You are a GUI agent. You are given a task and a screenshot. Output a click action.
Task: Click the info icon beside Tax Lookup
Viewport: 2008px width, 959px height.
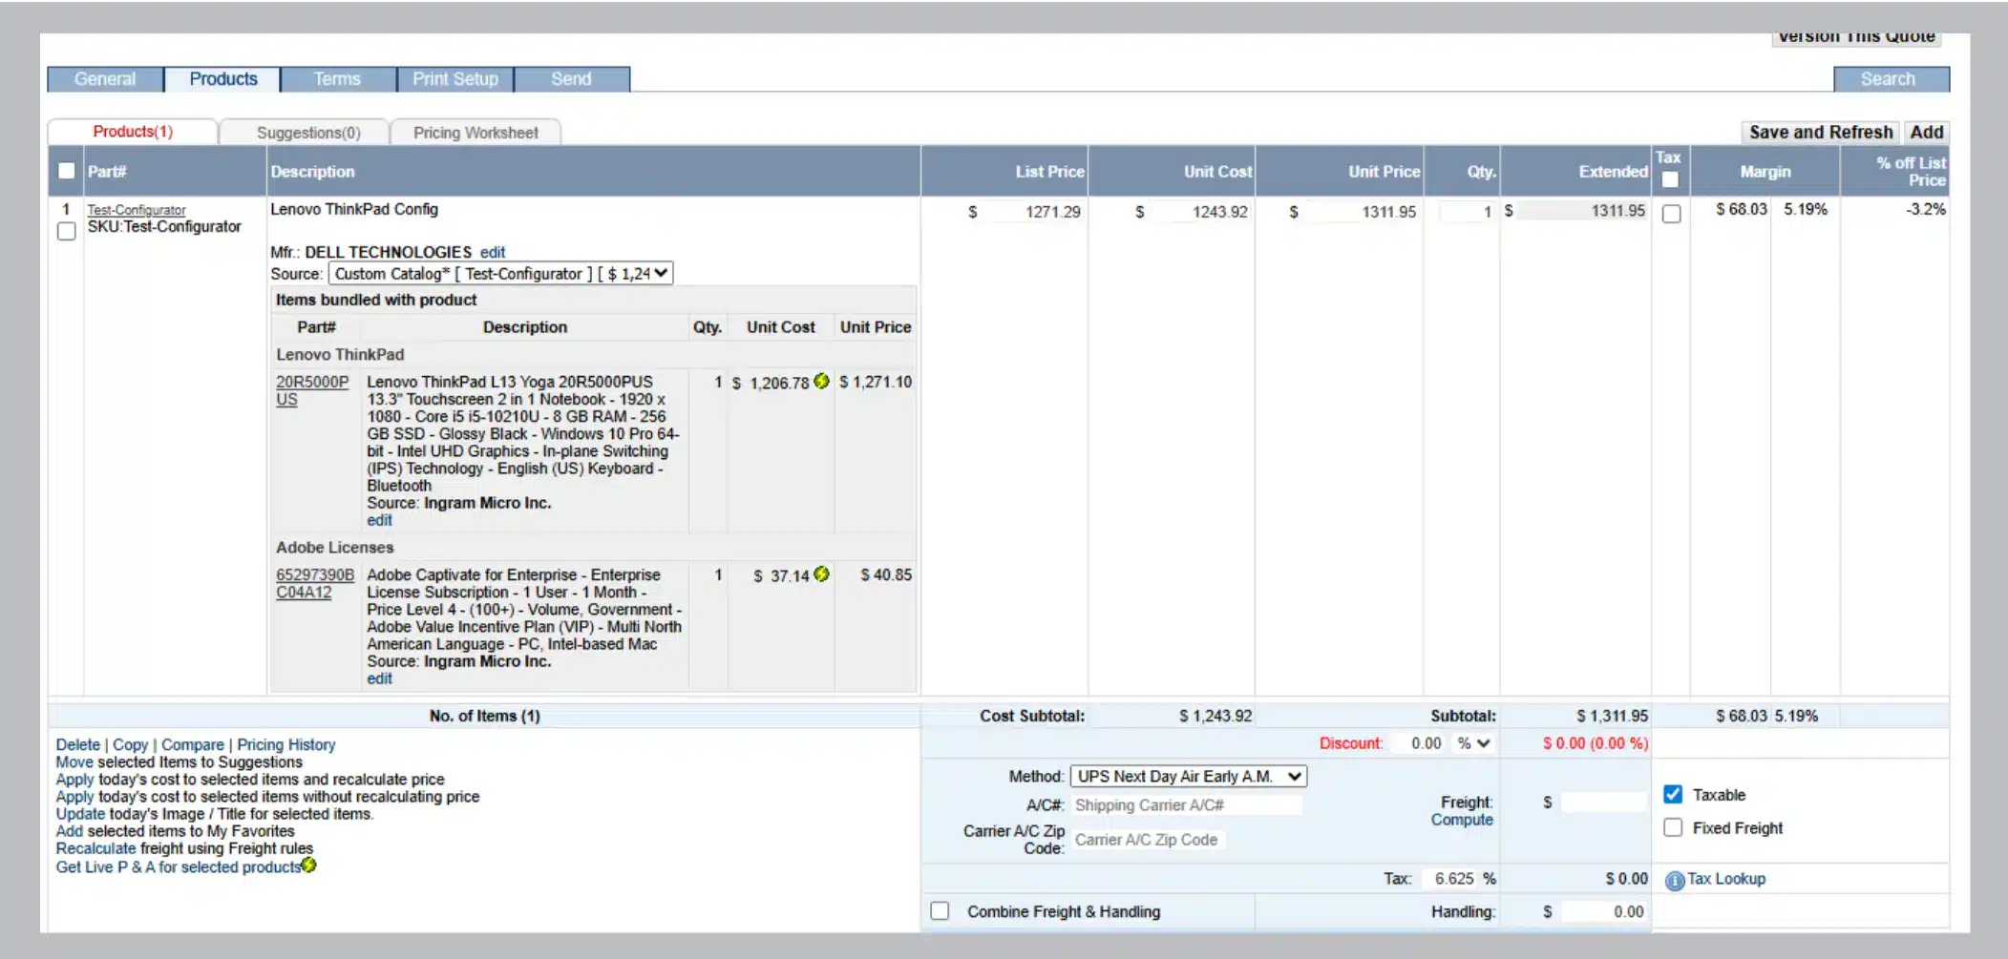[1675, 881]
